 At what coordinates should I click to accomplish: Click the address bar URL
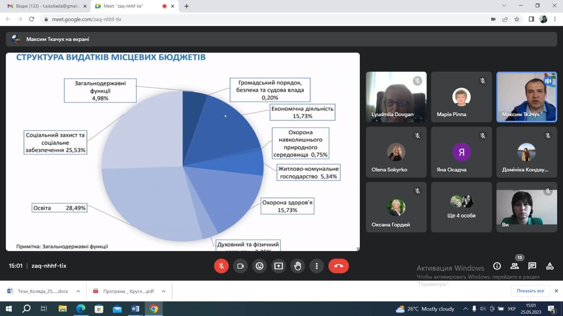click(87, 19)
